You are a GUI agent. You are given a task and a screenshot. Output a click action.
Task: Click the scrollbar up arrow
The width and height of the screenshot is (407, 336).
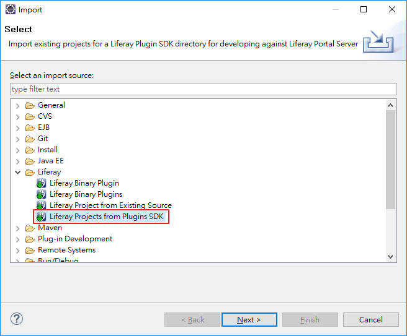(x=390, y=105)
